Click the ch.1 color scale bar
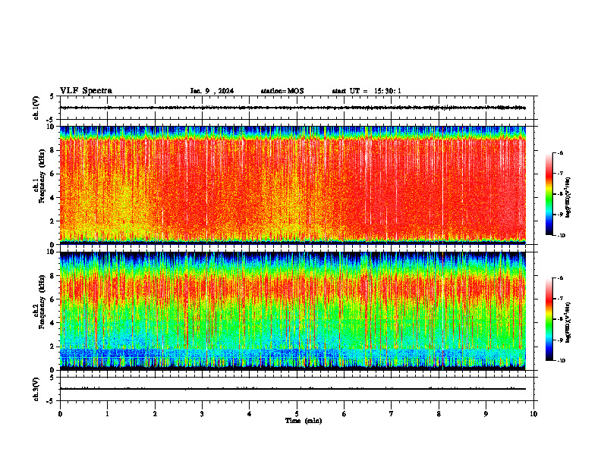601x464 pixels. pyautogui.click(x=549, y=194)
